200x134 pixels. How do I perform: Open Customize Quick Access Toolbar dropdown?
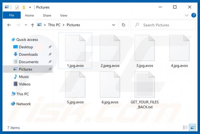[30, 7]
